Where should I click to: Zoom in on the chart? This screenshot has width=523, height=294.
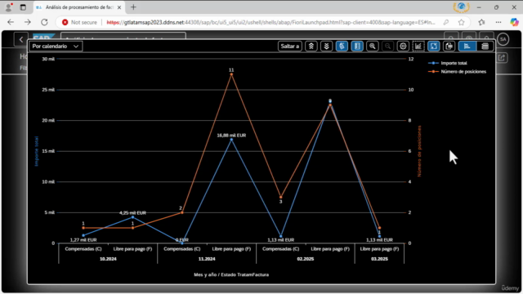[373, 47]
